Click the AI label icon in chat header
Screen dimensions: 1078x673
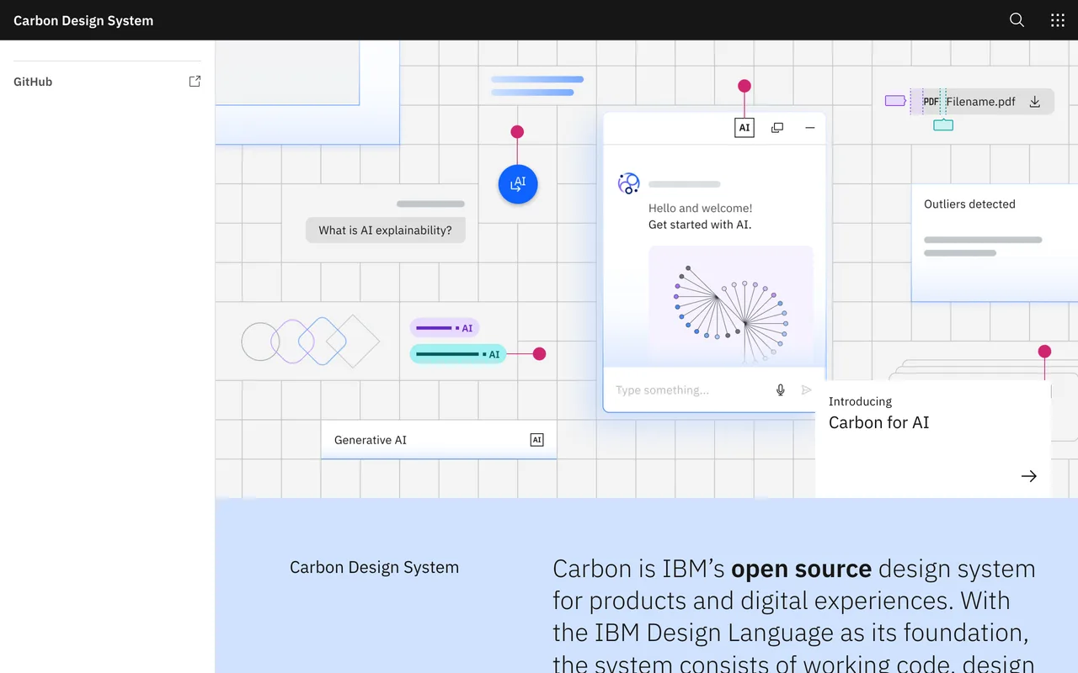coord(744,128)
